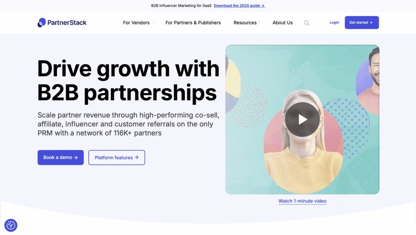Open the search magnifier icon
Screen dimensions: 416x235
point(307,23)
